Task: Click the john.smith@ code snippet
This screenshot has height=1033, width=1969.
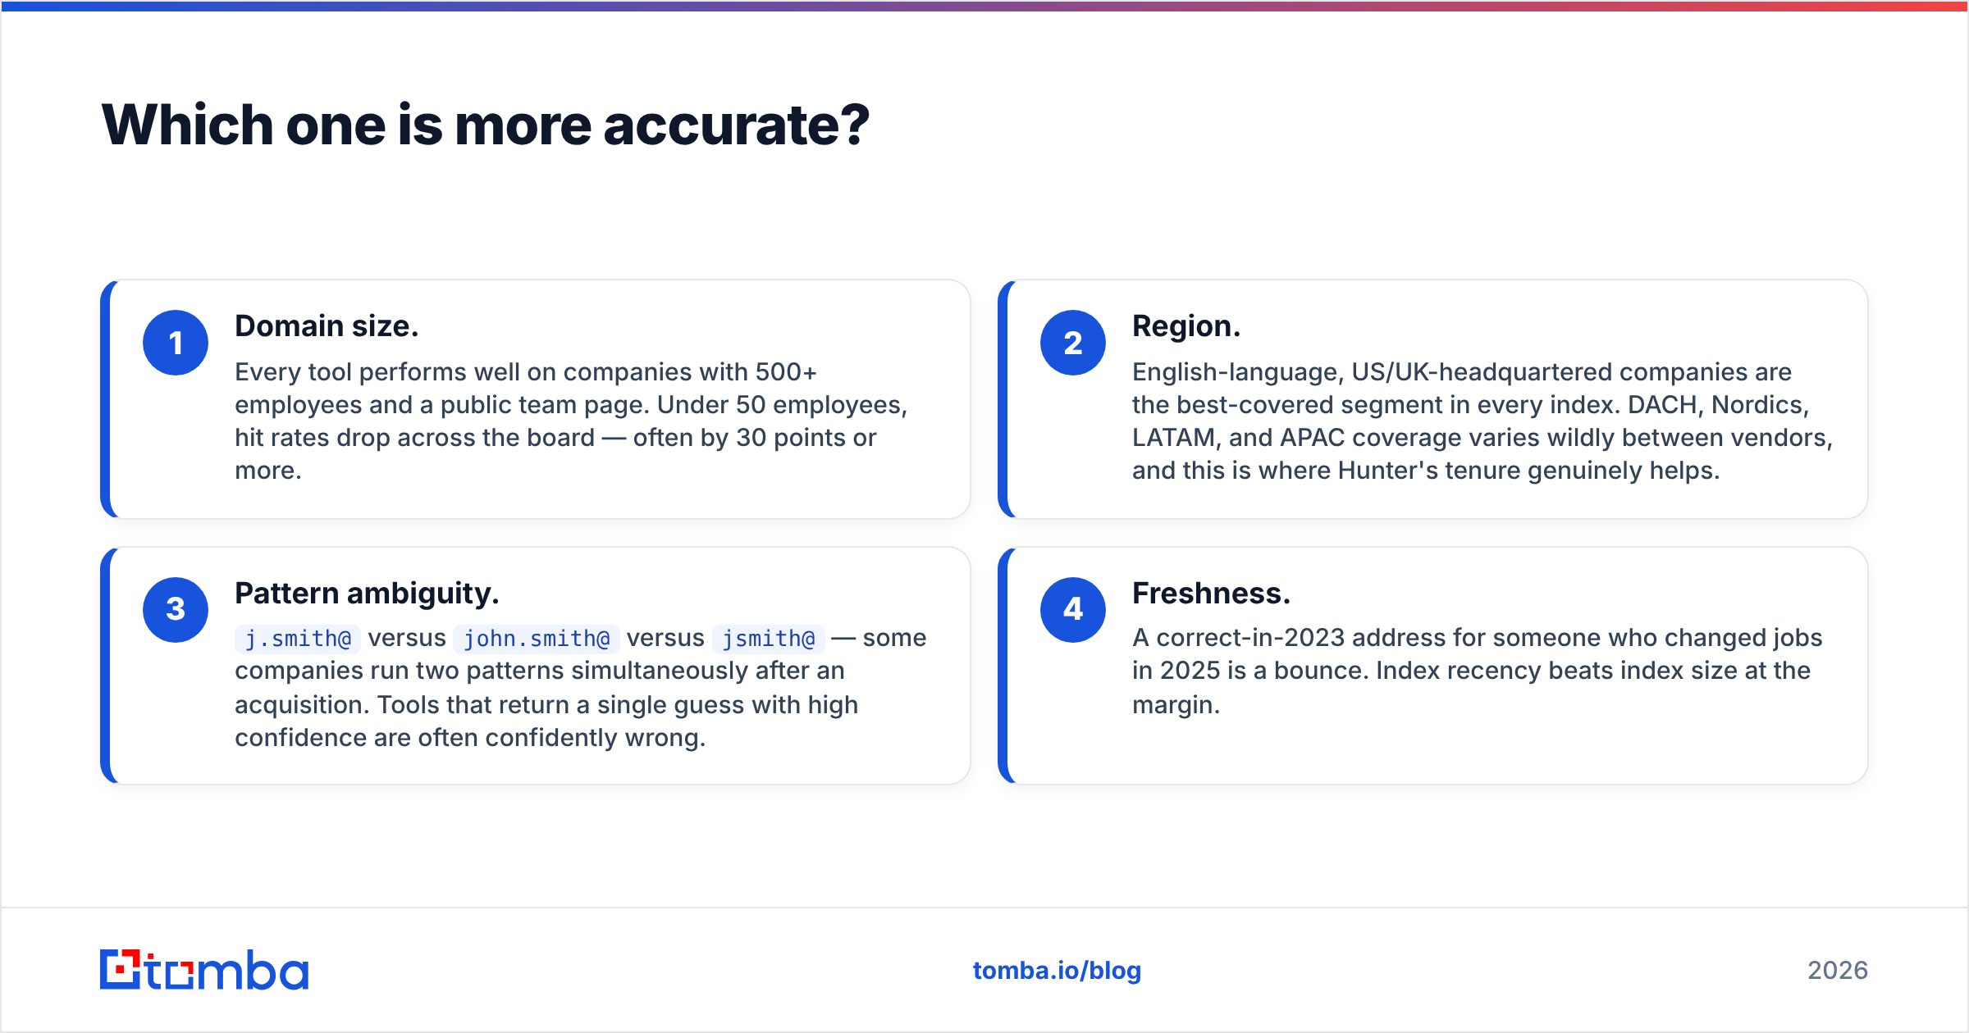Action: coord(537,639)
